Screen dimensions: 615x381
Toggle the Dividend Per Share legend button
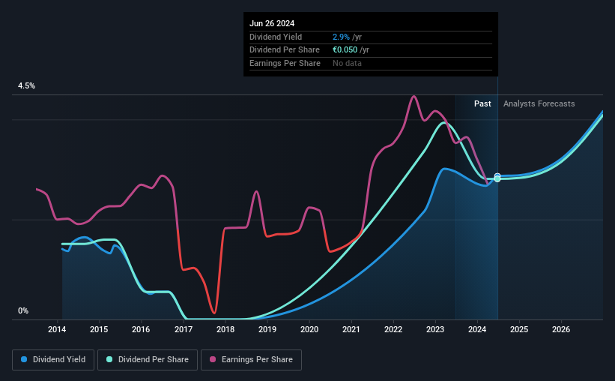[148, 360]
